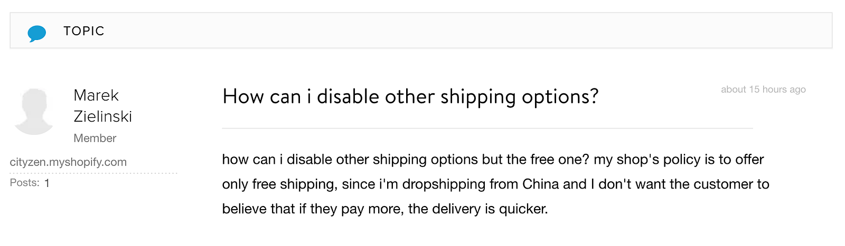Click the Posts: label text

click(x=24, y=183)
